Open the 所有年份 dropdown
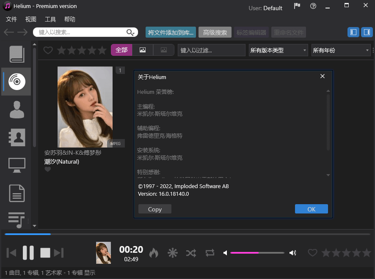 point(341,50)
